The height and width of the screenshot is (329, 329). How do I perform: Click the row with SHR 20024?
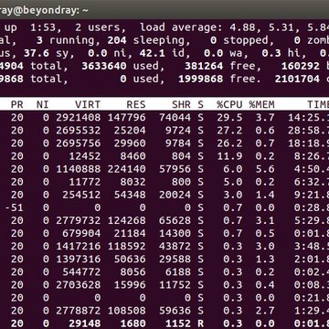coord(164,195)
